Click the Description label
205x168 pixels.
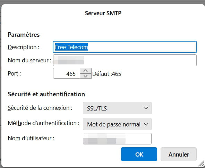[x=24, y=47]
